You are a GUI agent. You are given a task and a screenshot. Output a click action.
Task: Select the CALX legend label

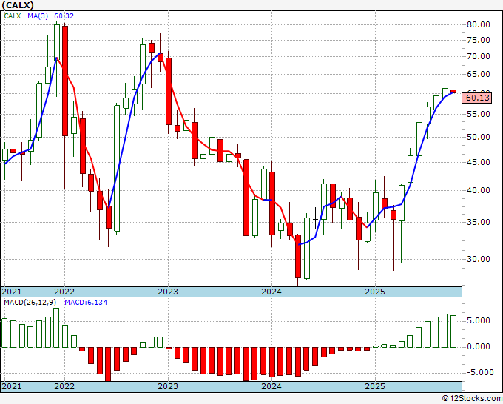click(x=13, y=16)
